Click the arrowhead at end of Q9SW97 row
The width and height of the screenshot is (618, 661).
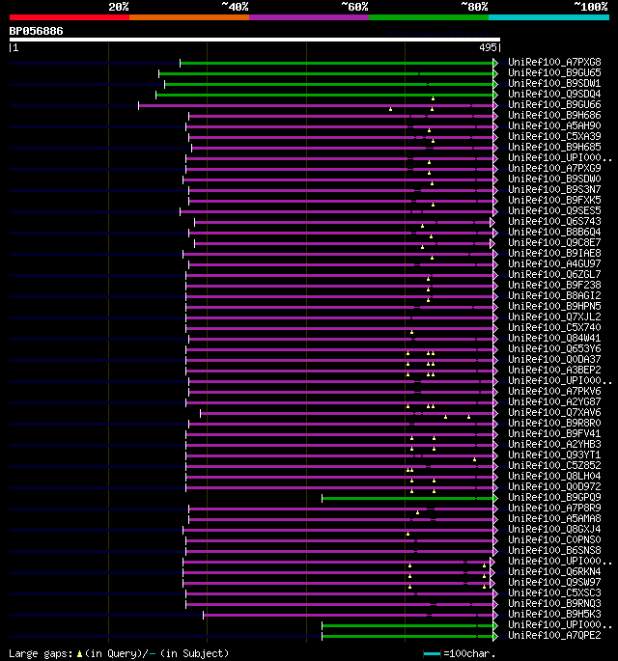coord(492,584)
